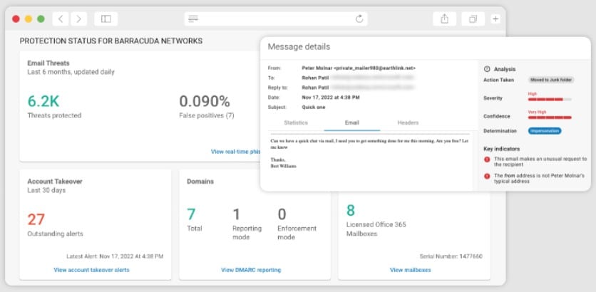
Task: Click the Analysis info icon
Action: (487, 69)
